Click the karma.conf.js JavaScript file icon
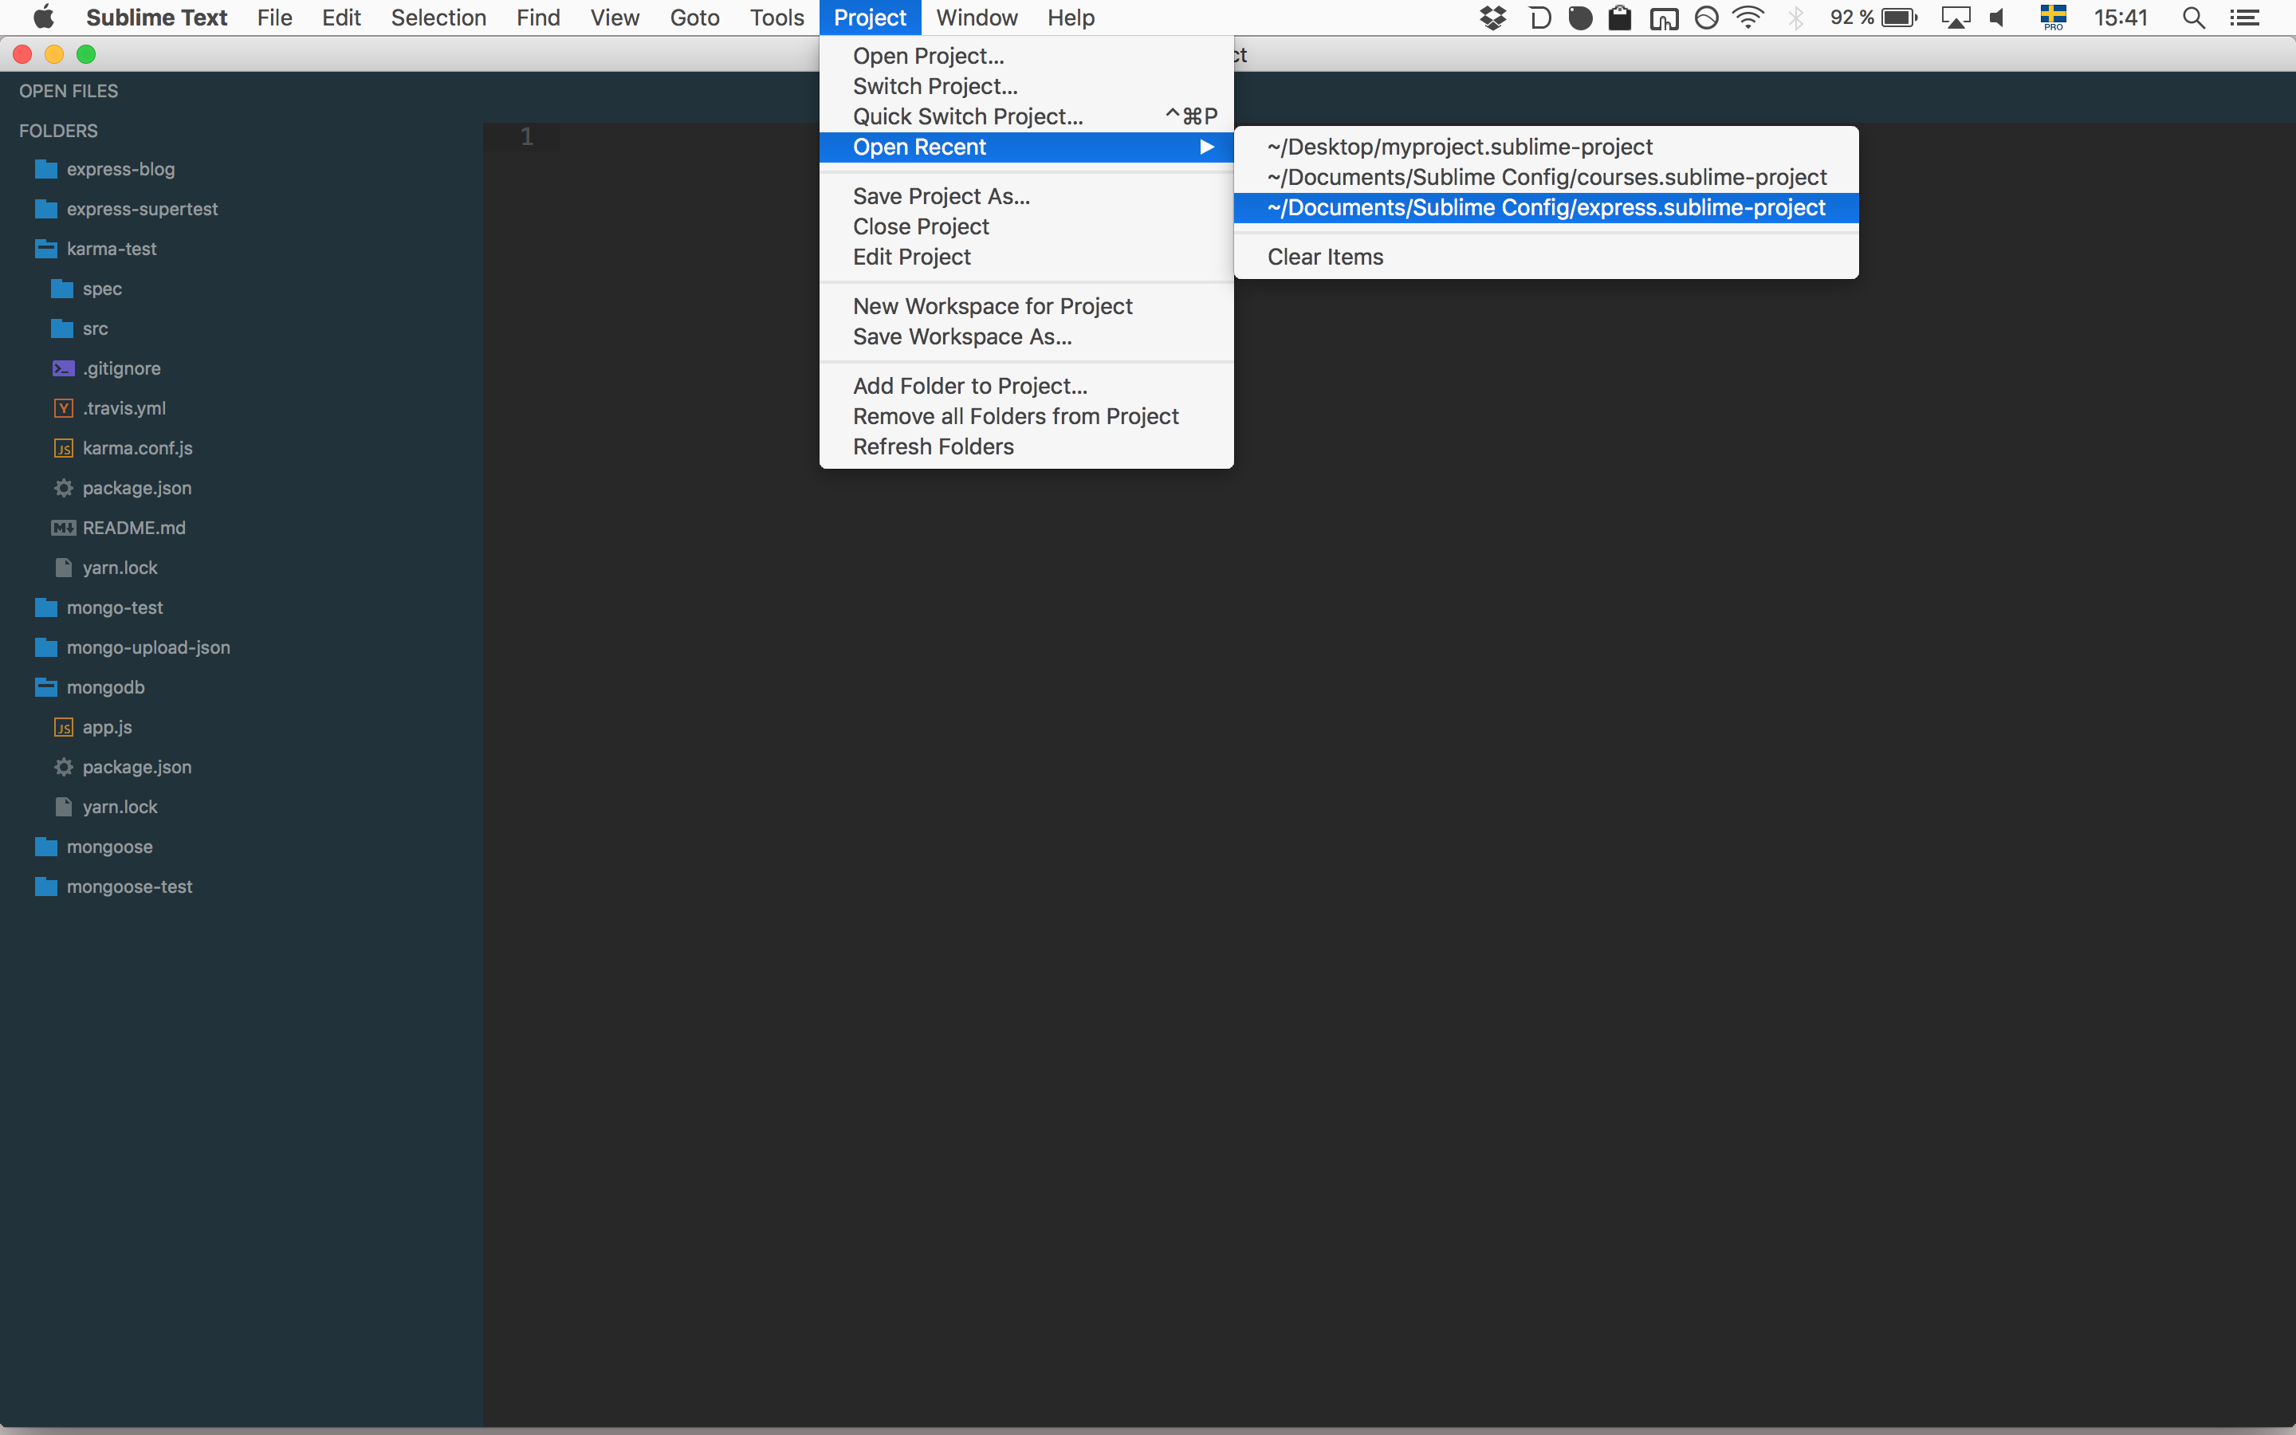The image size is (2296, 1435). [x=63, y=448]
